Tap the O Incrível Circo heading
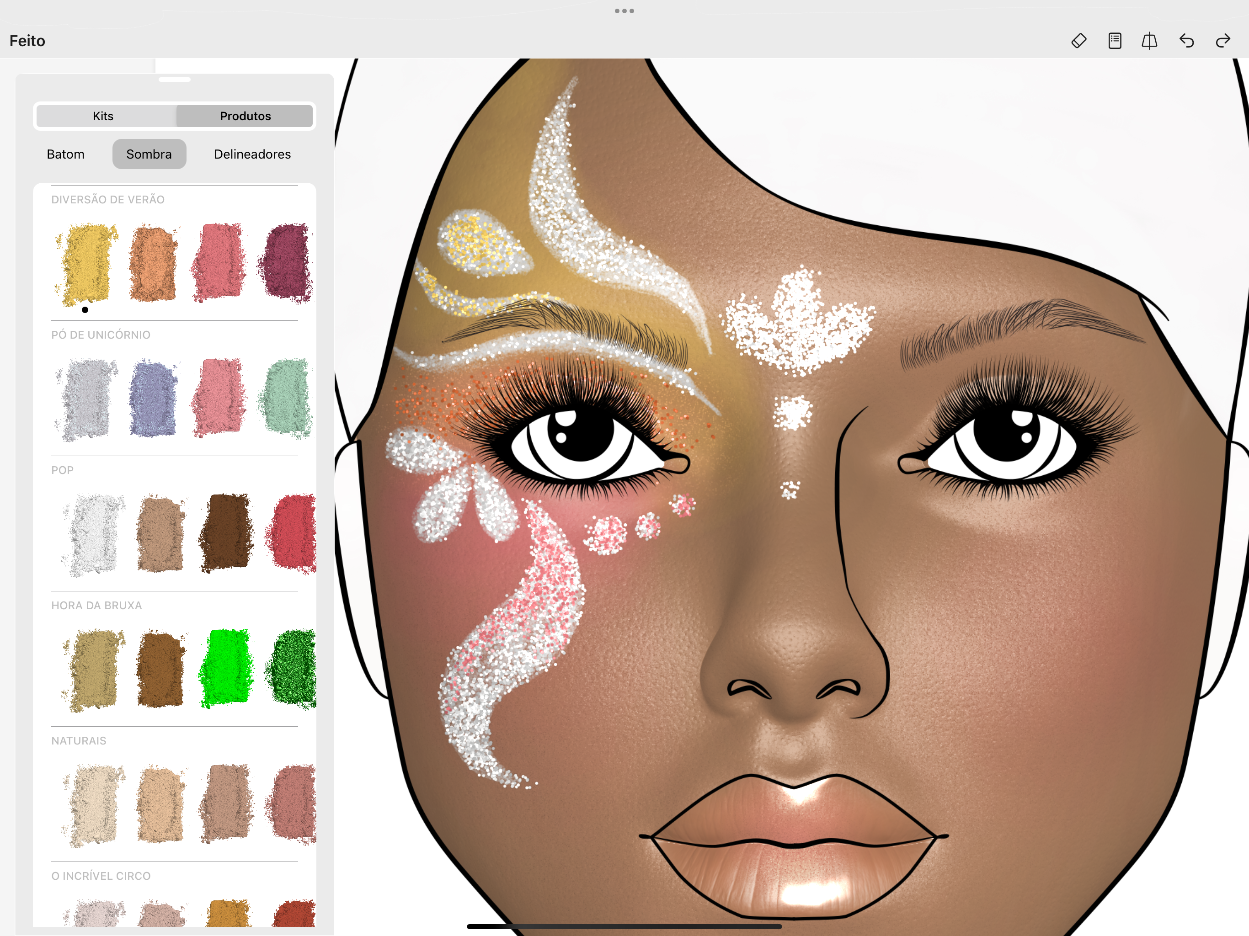The width and height of the screenshot is (1249, 936). tap(101, 876)
